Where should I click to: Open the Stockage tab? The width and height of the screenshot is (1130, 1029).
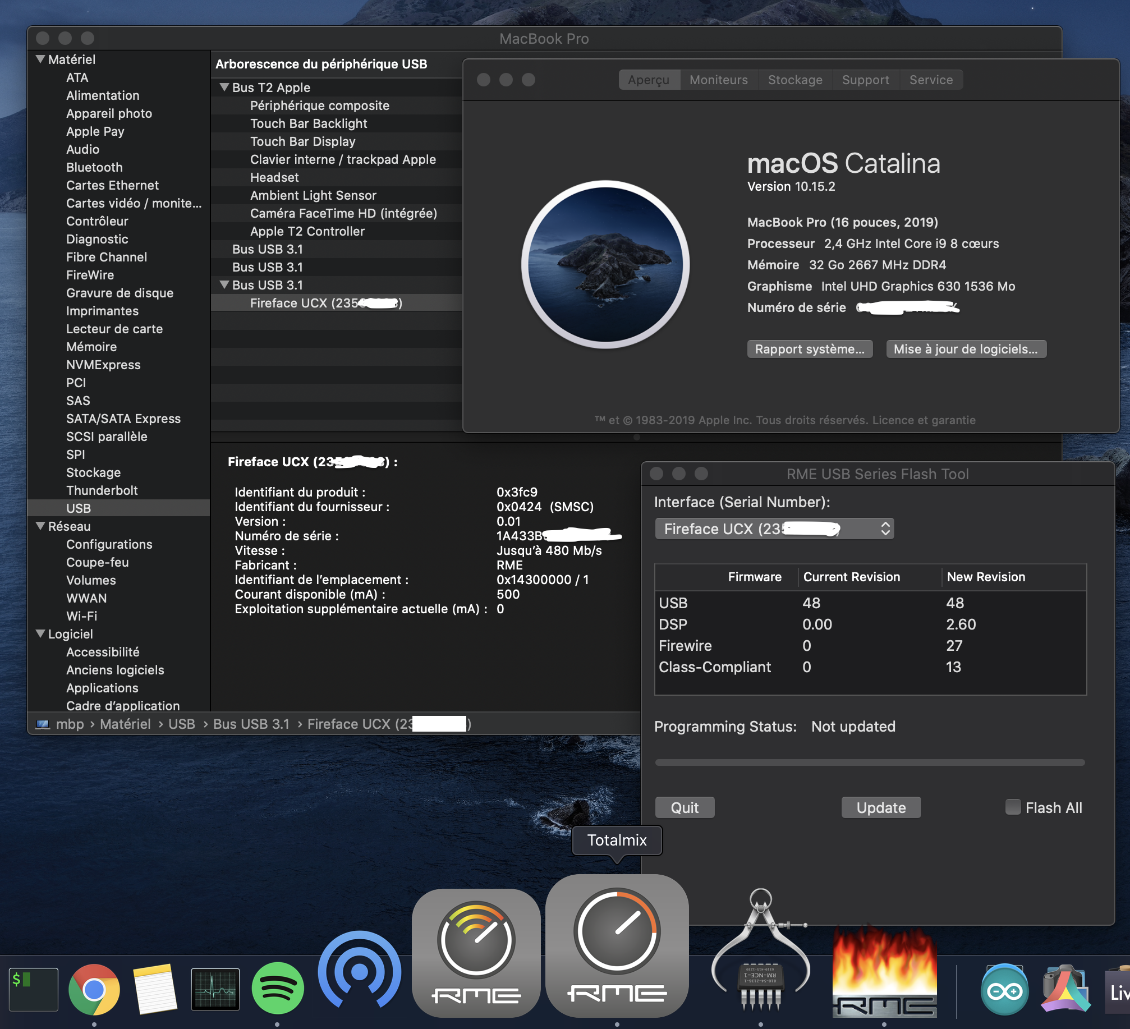tap(795, 80)
